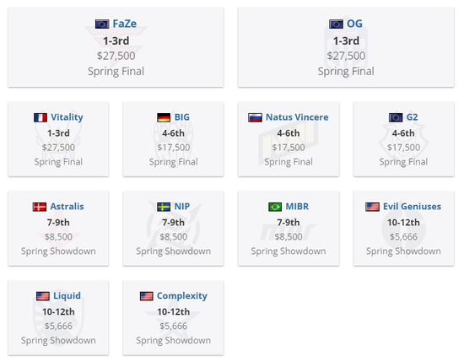Go to the Astralis team page
This screenshot has width=464, height=362.
(x=67, y=206)
